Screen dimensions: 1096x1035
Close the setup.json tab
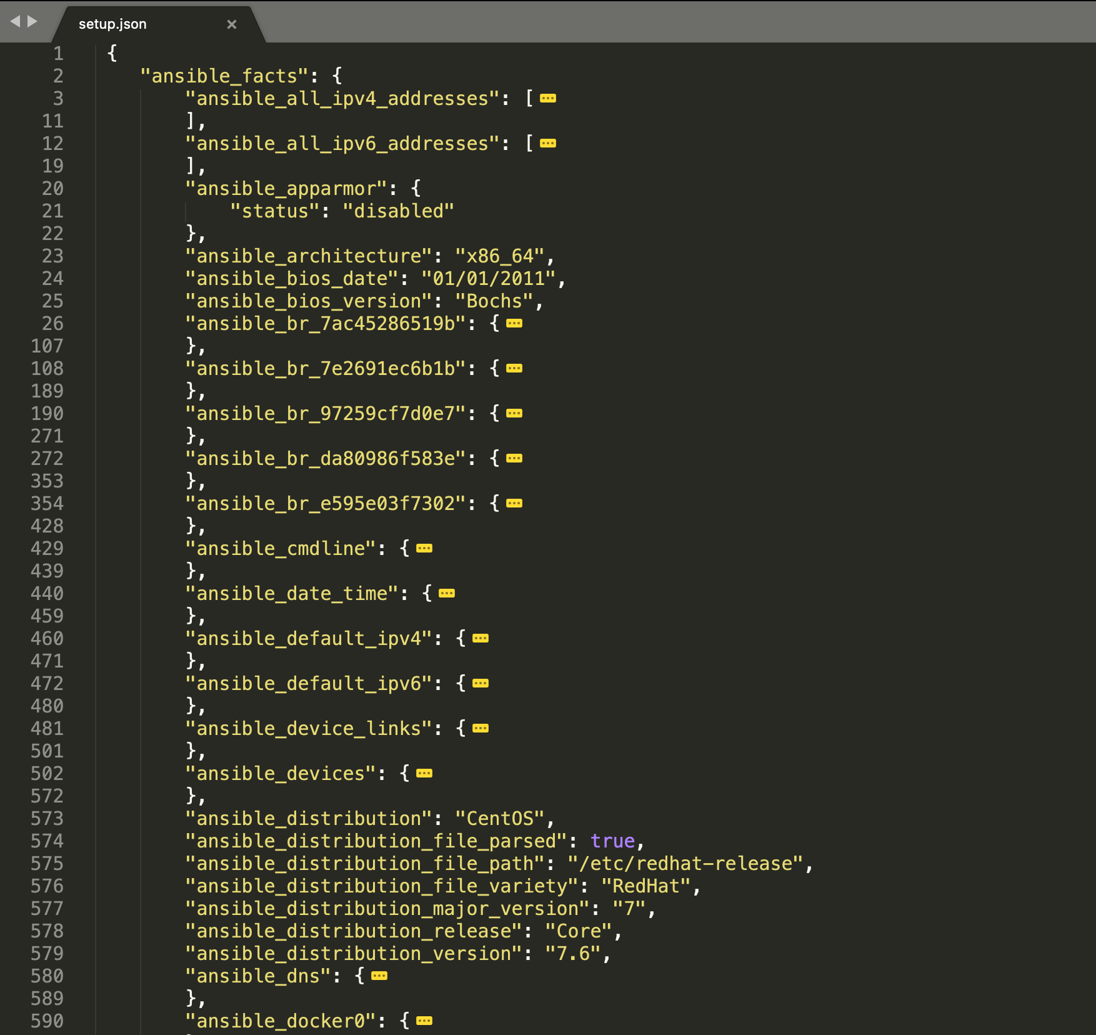click(232, 24)
